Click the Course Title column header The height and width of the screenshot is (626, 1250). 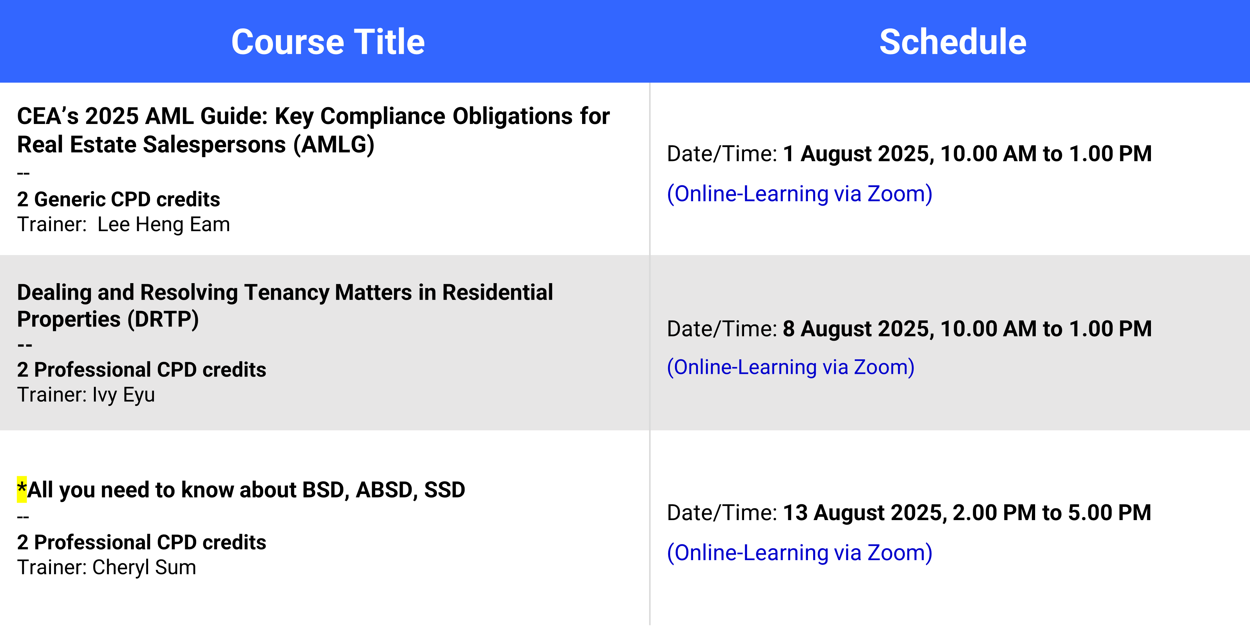point(328,42)
